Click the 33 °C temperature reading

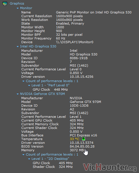(x=75, y=139)
